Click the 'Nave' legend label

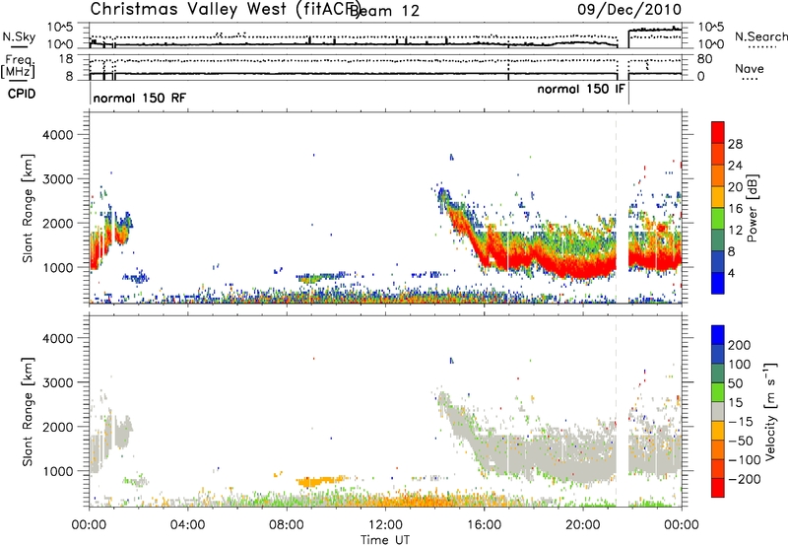750,68
